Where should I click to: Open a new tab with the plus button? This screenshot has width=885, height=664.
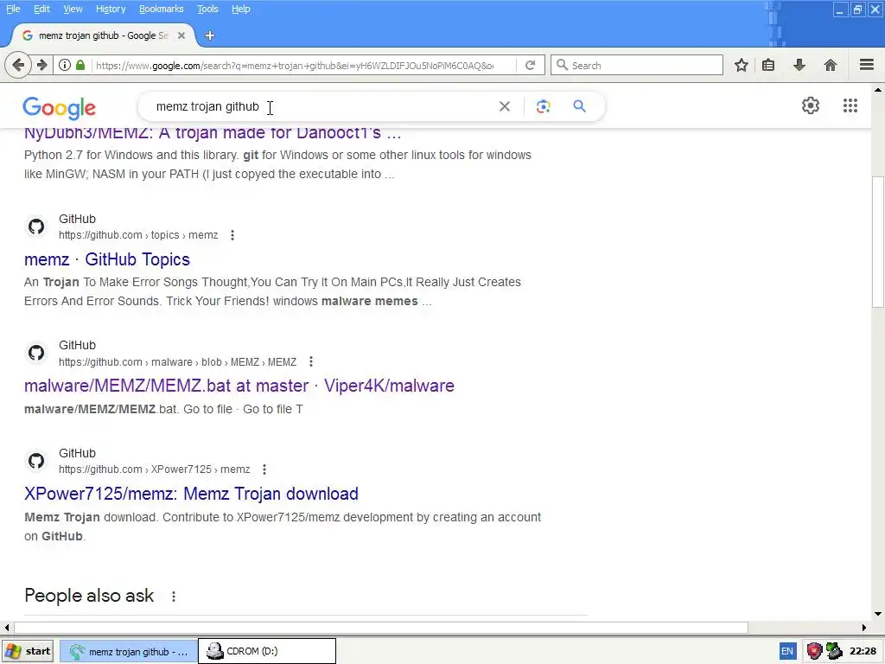coord(210,35)
